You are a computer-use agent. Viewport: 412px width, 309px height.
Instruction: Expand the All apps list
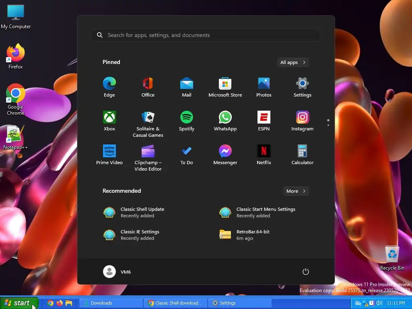click(293, 62)
